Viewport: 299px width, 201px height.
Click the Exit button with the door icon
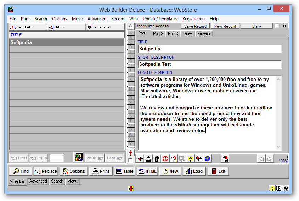(x=218, y=171)
